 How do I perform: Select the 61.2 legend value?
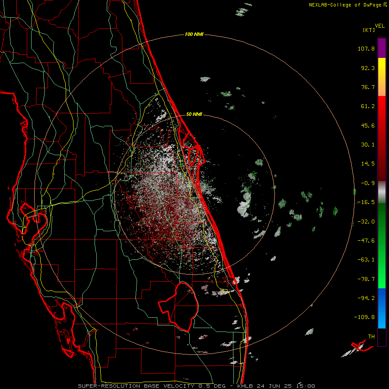point(368,106)
